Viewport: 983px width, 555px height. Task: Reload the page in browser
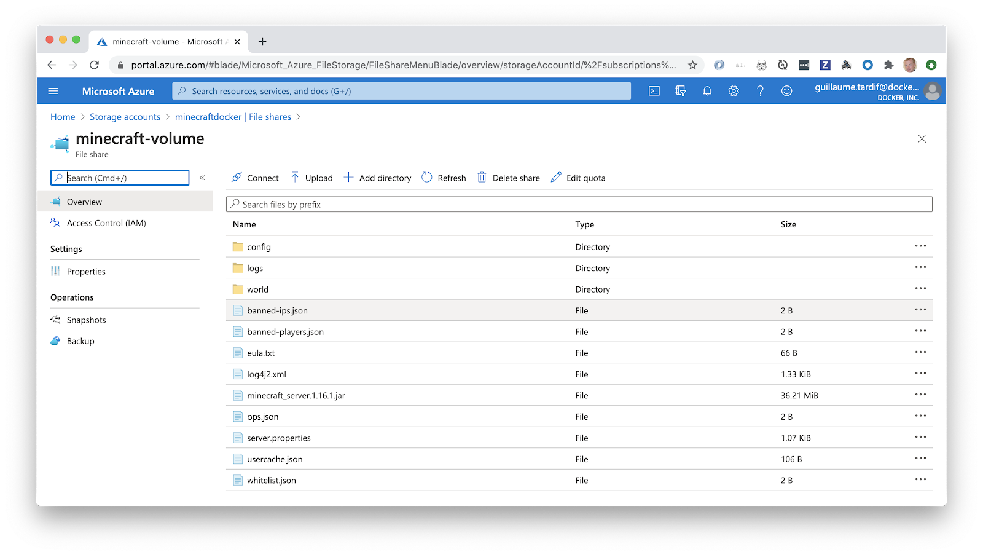pyautogui.click(x=94, y=65)
